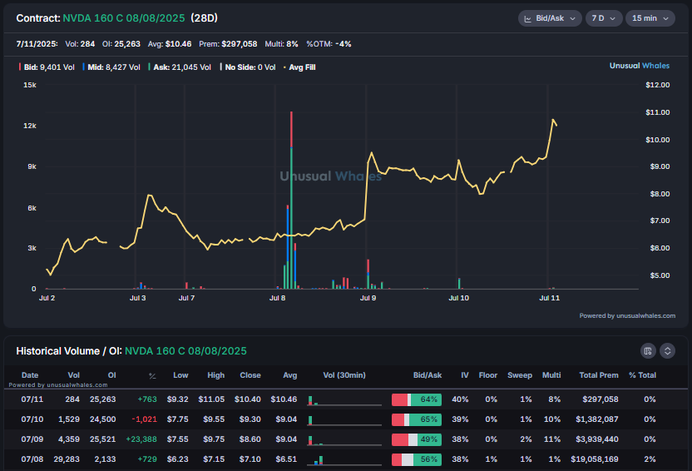The height and width of the screenshot is (471, 692).
Task: Click the %OTM: -4% summary stat
Action: [x=329, y=44]
